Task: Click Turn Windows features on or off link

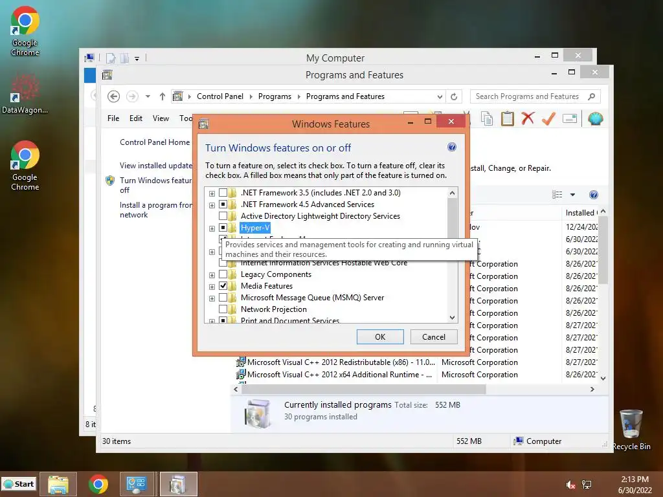Action: point(155,185)
